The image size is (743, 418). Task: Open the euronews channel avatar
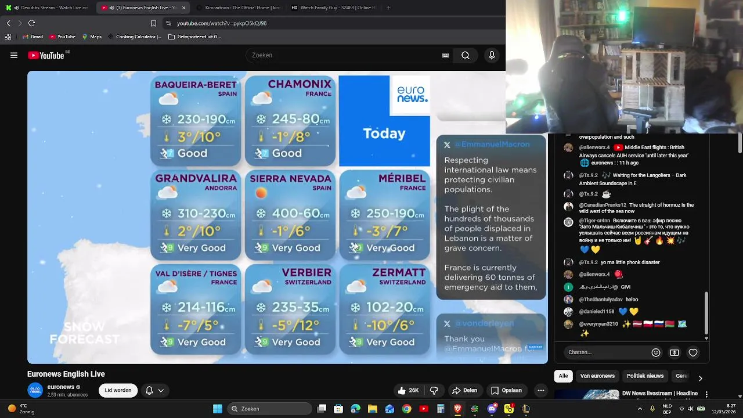[35, 390]
